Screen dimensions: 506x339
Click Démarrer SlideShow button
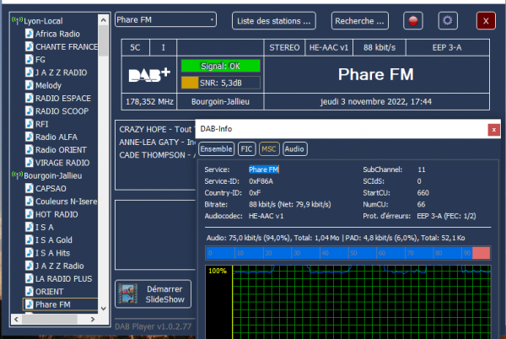pyautogui.click(x=153, y=294)
